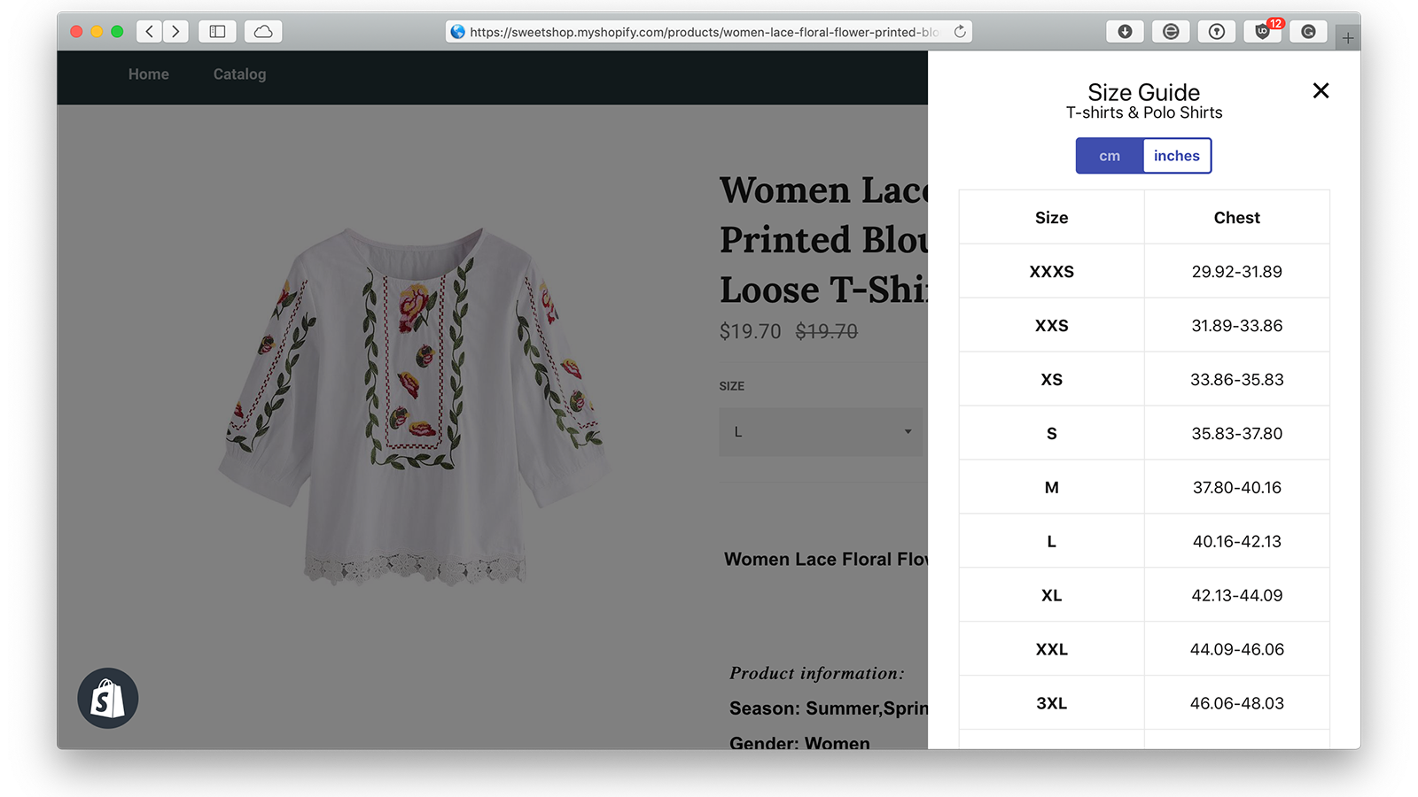Toggle the sidebar with the sidebar icon
Screen dimensions: 1418x797
tap(217, 29)
